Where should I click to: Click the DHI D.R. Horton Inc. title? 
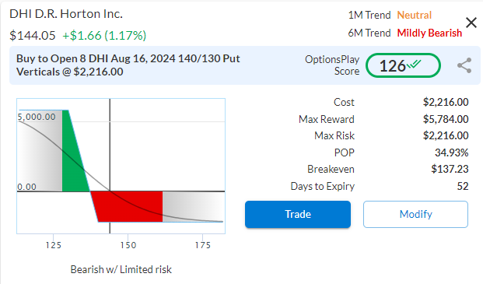(x=66, y=14)
